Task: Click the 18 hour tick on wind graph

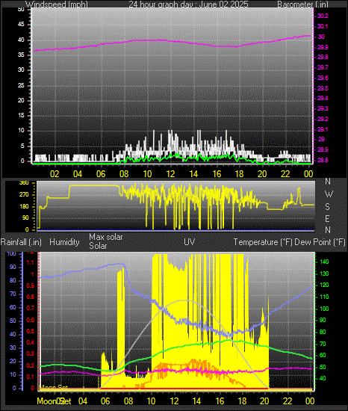Action: (239, 174)
